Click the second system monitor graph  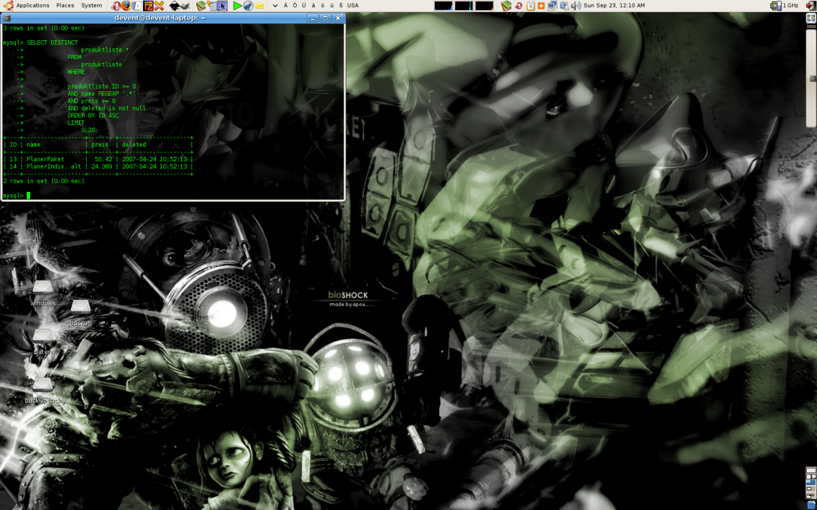[464, 6]
